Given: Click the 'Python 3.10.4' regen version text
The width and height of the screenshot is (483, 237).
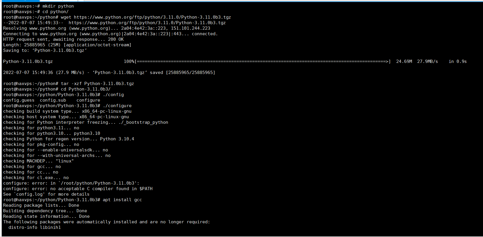Looking at the screenshot, I should click(x=117, y=139).
